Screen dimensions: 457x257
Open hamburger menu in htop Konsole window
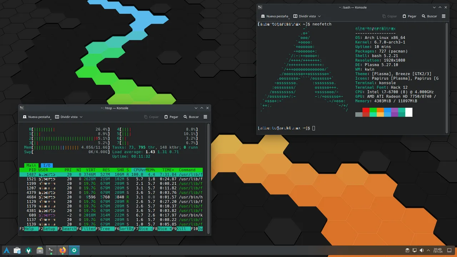point(205,117)
